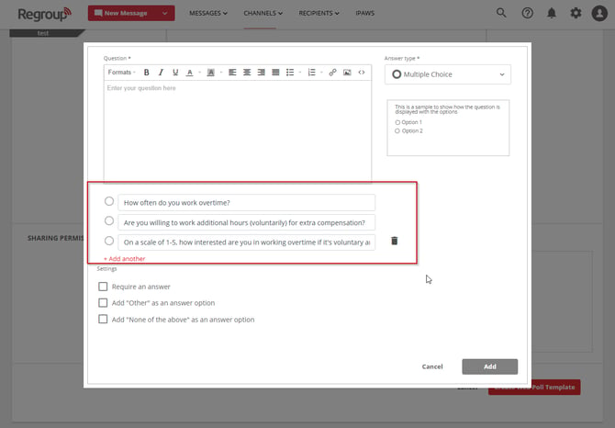Select radio for 'How often do you work overtime?'
Screen dimensions: 615x428
(109, 201)
